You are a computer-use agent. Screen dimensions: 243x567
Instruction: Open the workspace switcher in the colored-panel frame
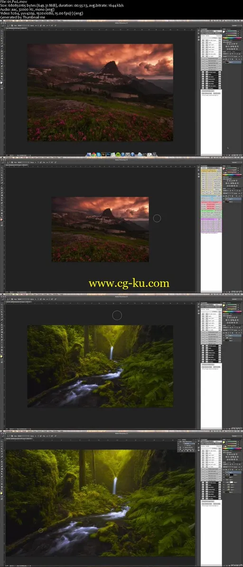[x=237, y=162]
